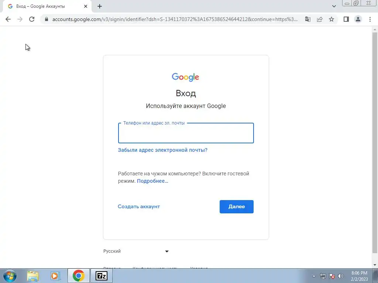Click Забыли адрес электронной почты link
This screenshot has height=283, width=378.
[163, 150]
